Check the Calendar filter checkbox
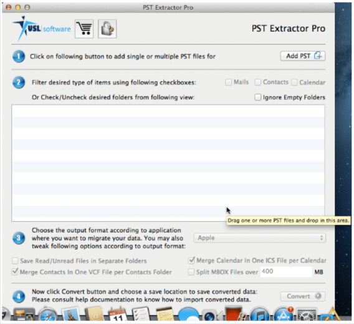The width and height of the screenshot is (354, 324). point(294,83)
